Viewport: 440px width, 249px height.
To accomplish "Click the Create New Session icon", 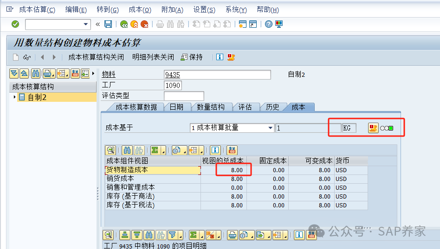I will (242, 25).
